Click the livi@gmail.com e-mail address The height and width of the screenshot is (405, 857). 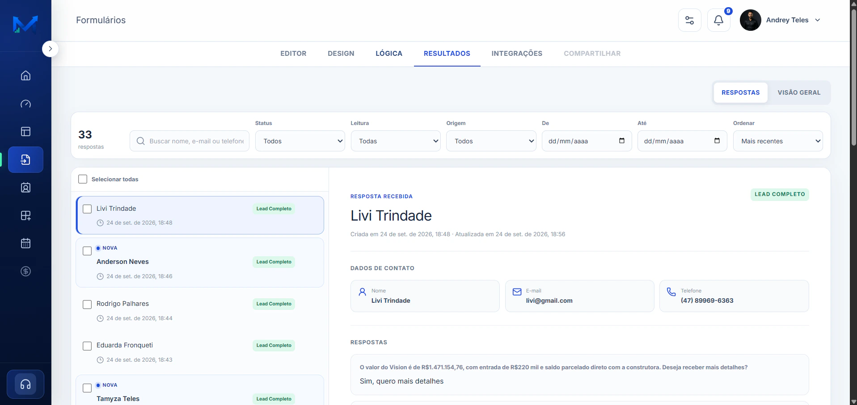point(549,301)
